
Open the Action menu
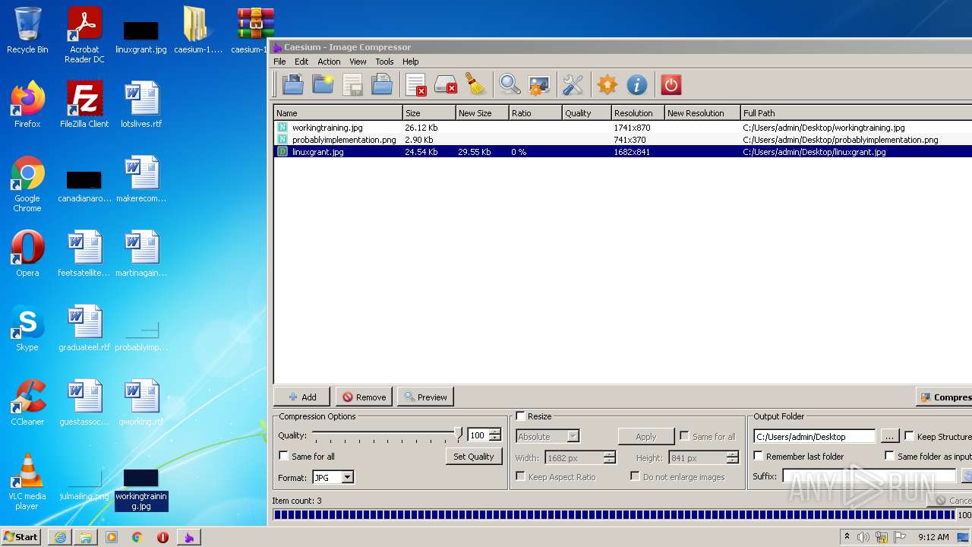click(x=329, y=62)
